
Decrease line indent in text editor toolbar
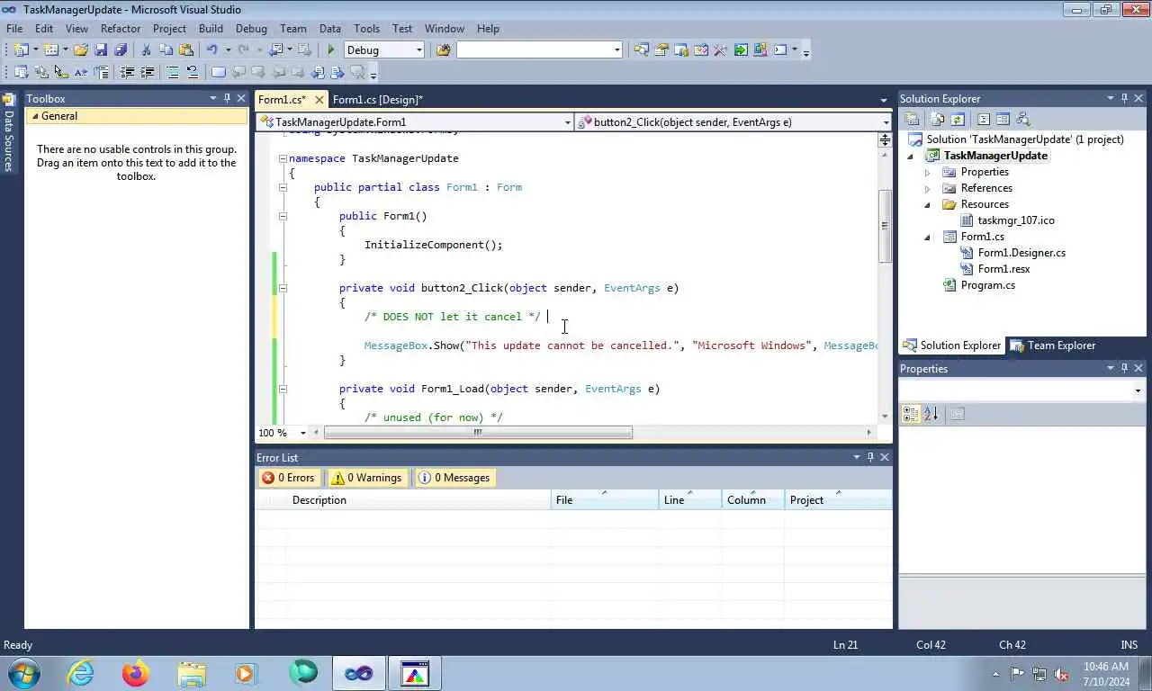click(127, 72)
